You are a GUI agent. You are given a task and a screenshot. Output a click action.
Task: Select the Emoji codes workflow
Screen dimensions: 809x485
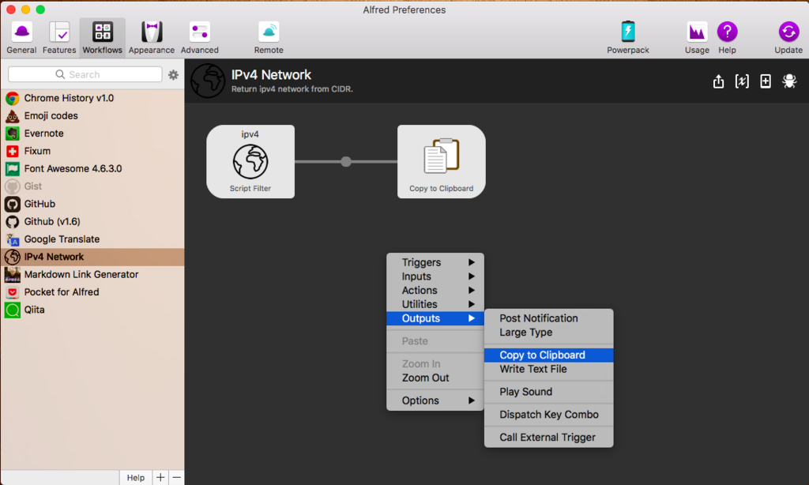tap(92, 115)
